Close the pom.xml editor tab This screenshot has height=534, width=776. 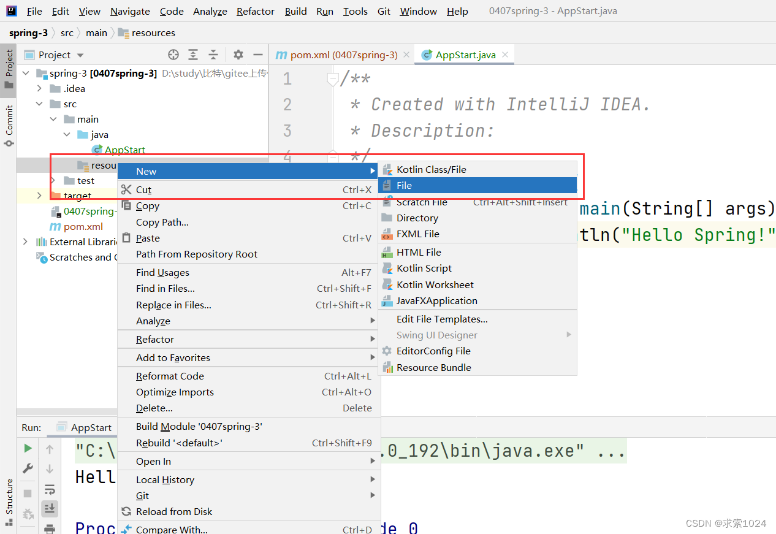[x=406, y=55]
